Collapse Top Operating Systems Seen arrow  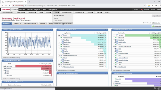click(112, 73)
